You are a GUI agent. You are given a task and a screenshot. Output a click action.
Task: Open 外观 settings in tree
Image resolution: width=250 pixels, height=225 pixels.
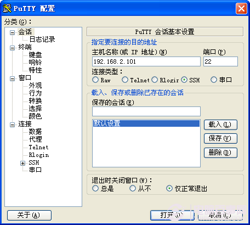(x=35, y=86)
